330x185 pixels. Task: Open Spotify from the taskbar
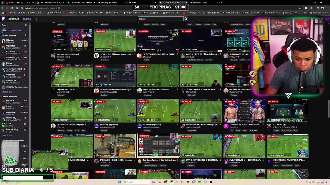point(199,182)
